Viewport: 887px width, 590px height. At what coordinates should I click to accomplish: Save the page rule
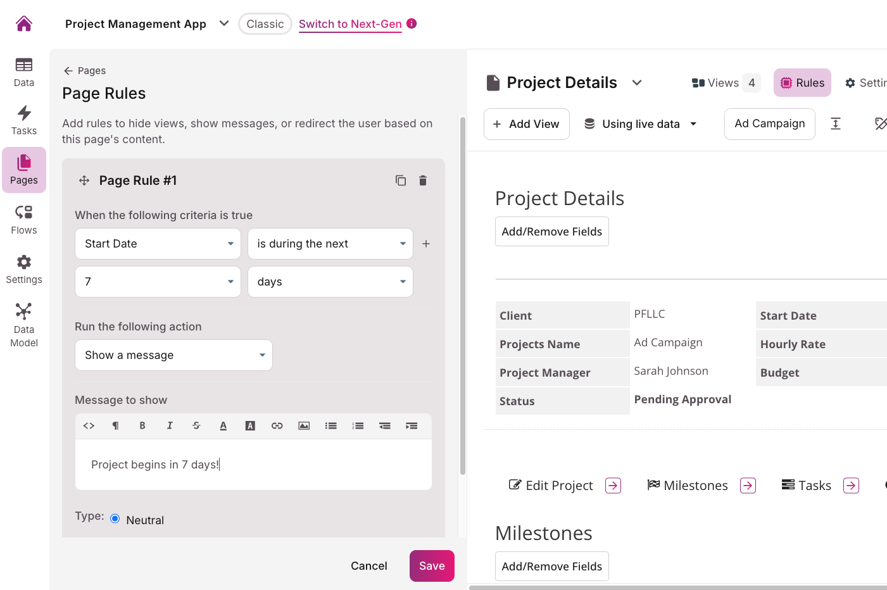tap(432, 566)
